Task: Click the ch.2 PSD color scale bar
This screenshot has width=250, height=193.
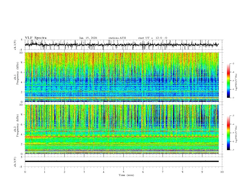Action: 228,133
